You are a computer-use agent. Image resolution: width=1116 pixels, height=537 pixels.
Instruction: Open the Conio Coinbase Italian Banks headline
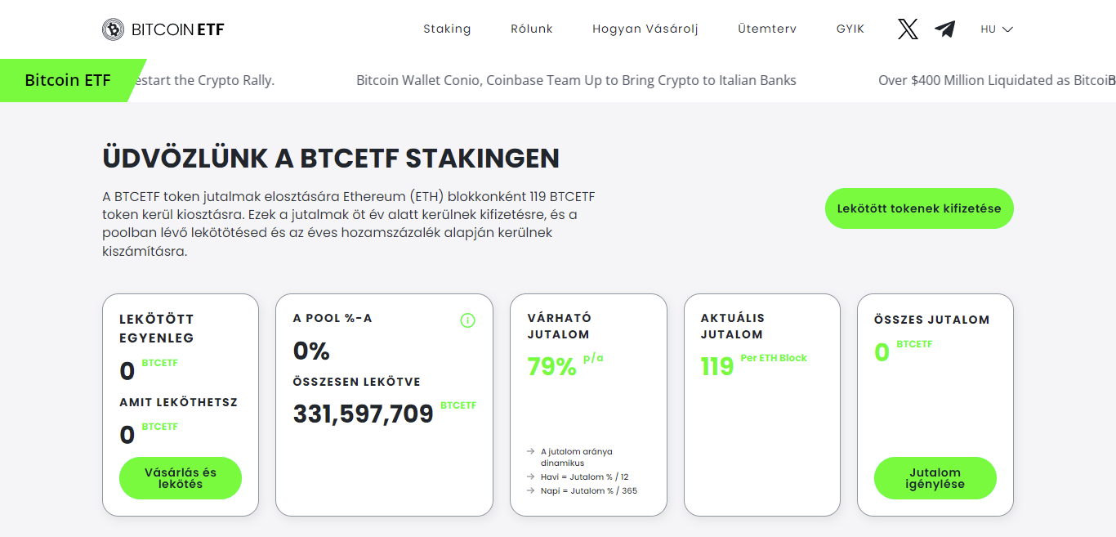(576, 80)
